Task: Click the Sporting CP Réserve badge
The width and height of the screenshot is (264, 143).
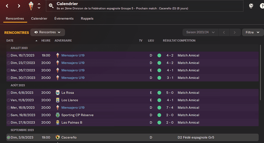Action: (x=57, y=115)
